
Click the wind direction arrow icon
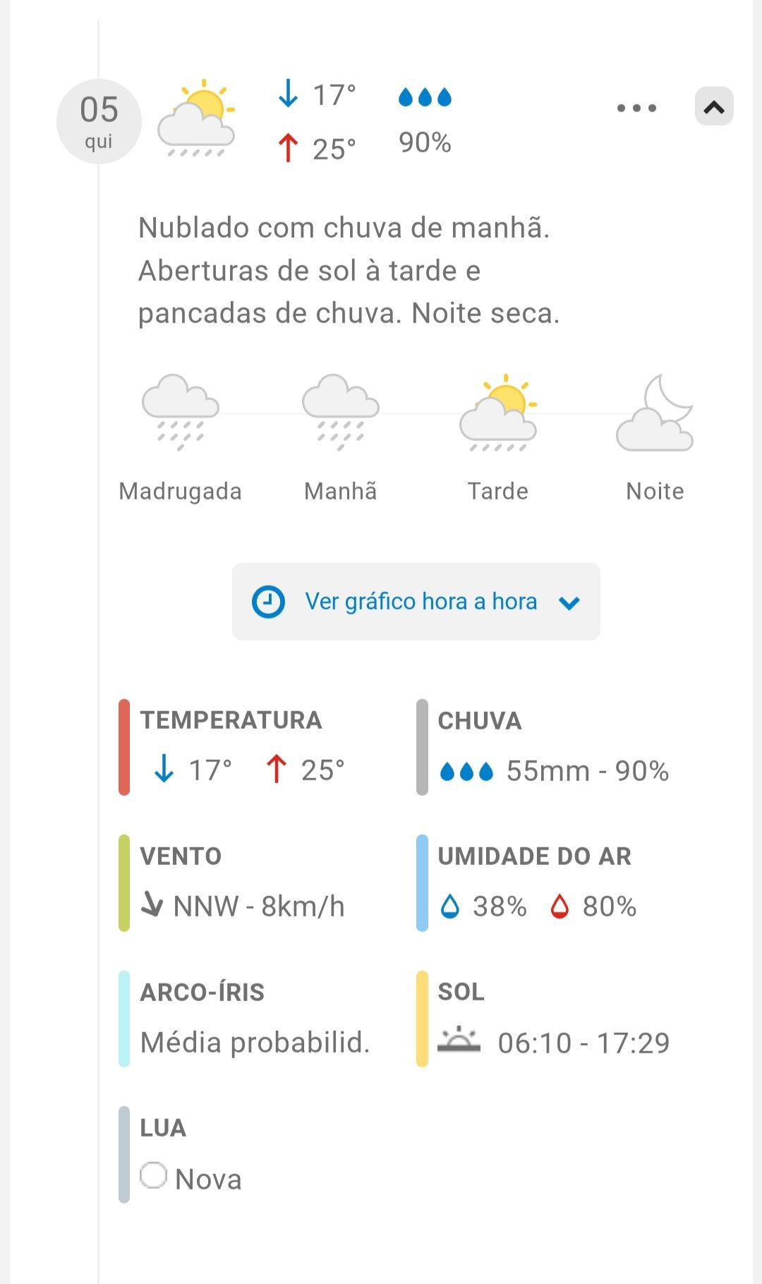[152, 904]
